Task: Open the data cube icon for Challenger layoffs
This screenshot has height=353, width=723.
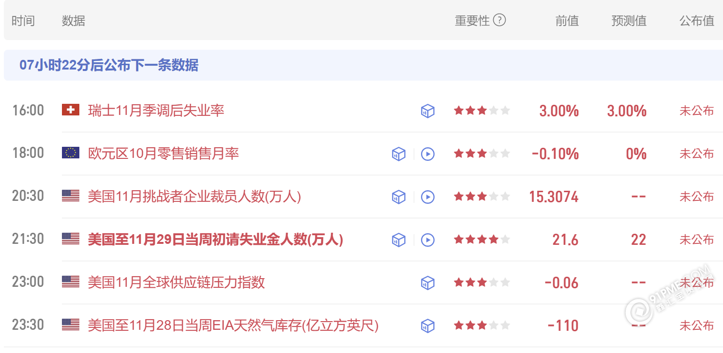Action: tap(398, 197)
